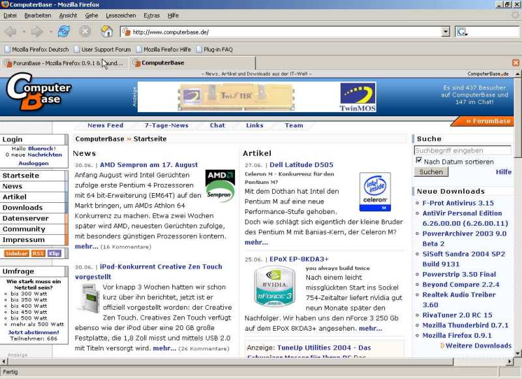Open the Back button history dropdown arrow

coord(24,32)
